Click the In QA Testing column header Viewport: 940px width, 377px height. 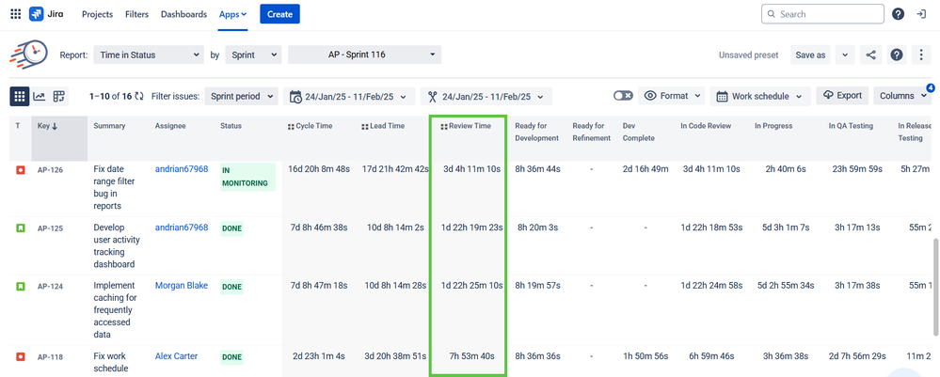tap(851, 126)
